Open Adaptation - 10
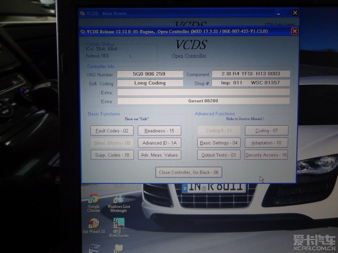The image size is (338, 253). coord(266,142)
